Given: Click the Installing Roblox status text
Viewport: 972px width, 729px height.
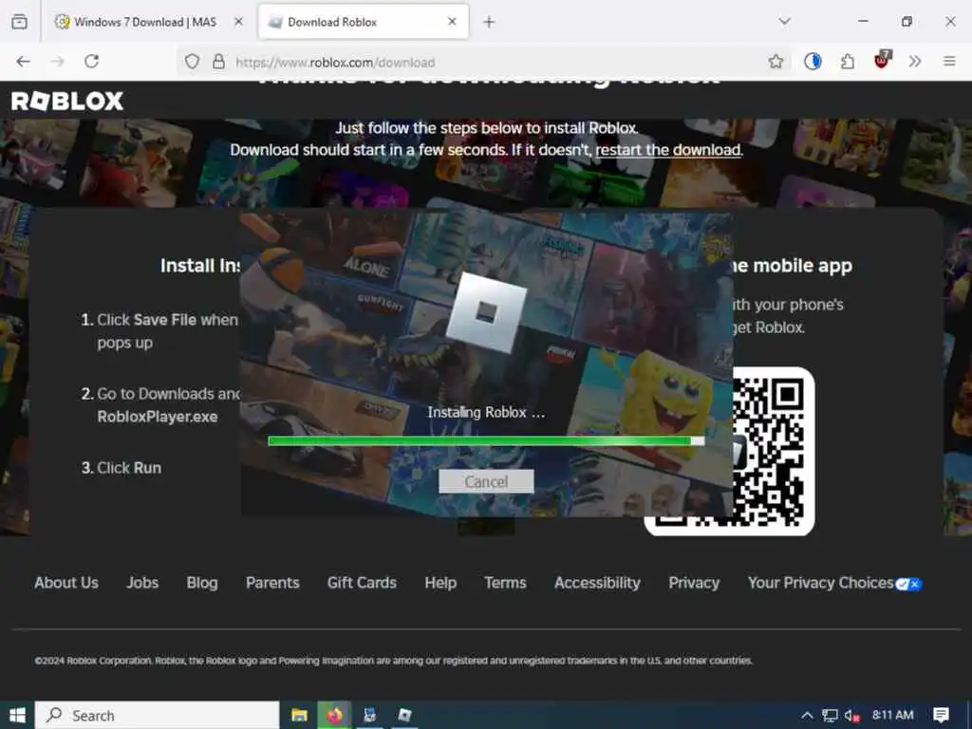Looking at the screenshot, I should coord(486,412).
